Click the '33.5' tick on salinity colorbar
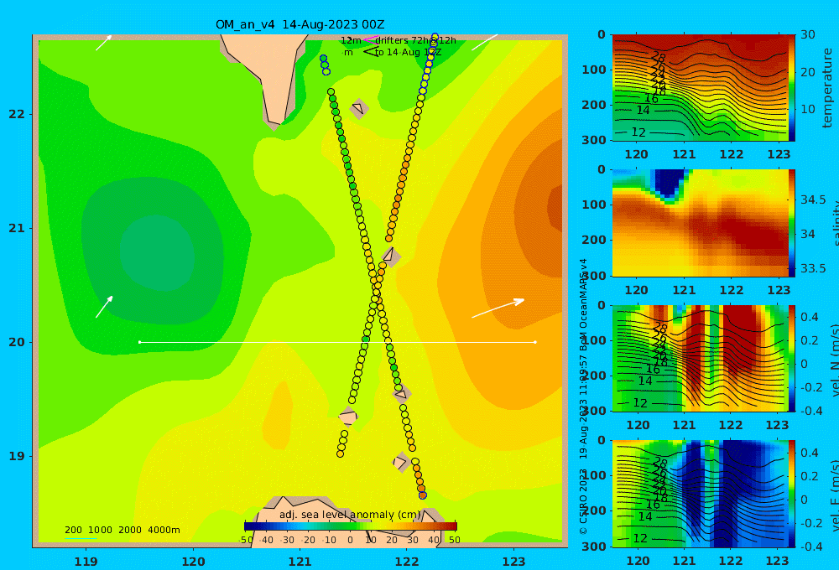Viewport: 839px width, 570px height. [x=813, y=268]
